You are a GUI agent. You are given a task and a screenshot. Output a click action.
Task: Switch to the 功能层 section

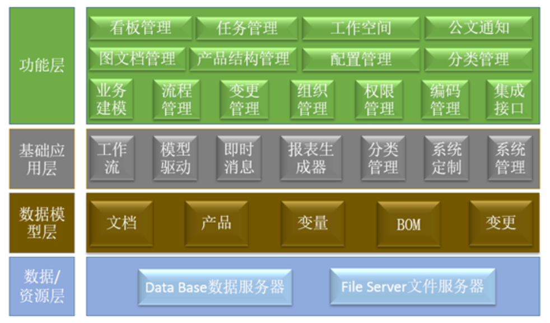click(x=40, y=65)
